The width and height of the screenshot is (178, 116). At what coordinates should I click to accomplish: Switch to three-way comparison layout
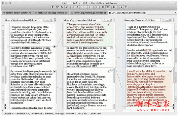click(x=108, y=7)
